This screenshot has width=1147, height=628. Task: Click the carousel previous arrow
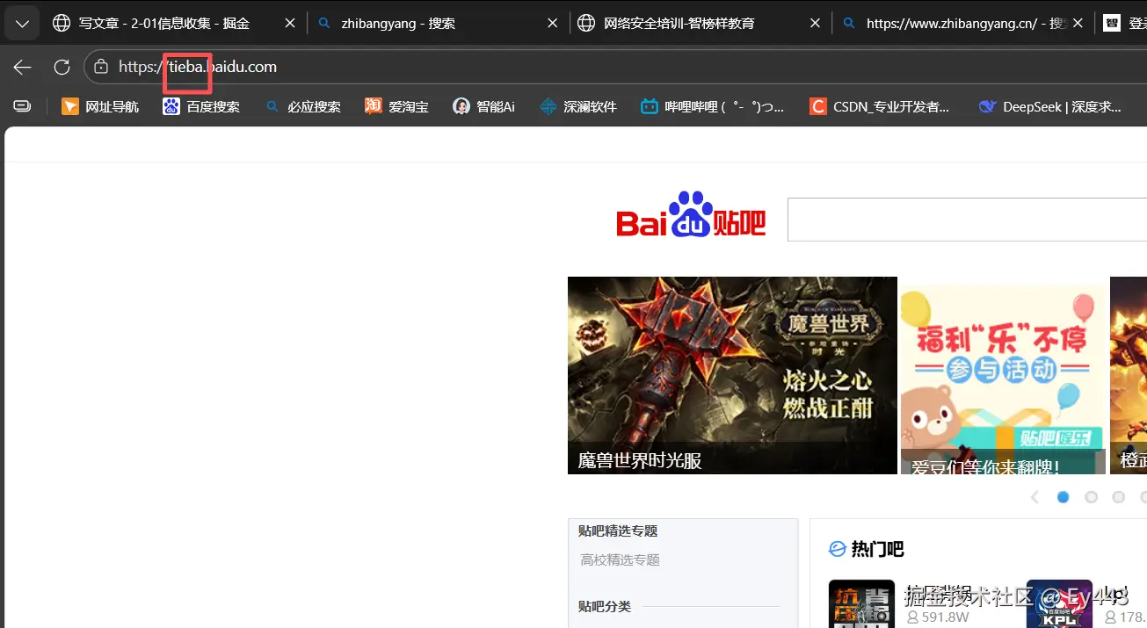pos(1034,497)
